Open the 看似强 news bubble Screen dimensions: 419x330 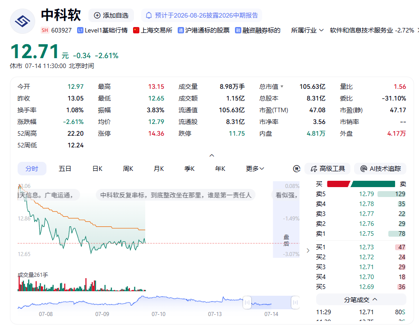coord(285,195)
